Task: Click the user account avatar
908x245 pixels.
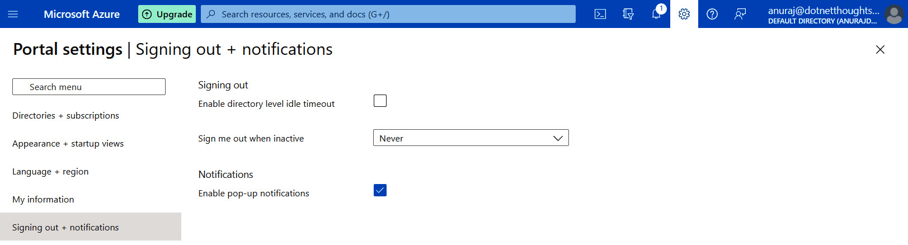Action: (894, 15)
